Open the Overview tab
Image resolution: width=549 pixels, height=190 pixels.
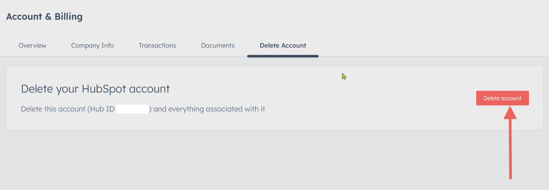pyautogui.click(x=32, y=46)
